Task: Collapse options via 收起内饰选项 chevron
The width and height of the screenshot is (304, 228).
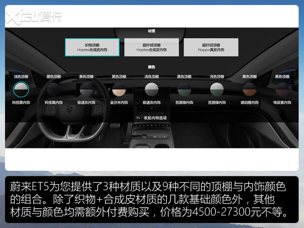Action: pos(138,118)
